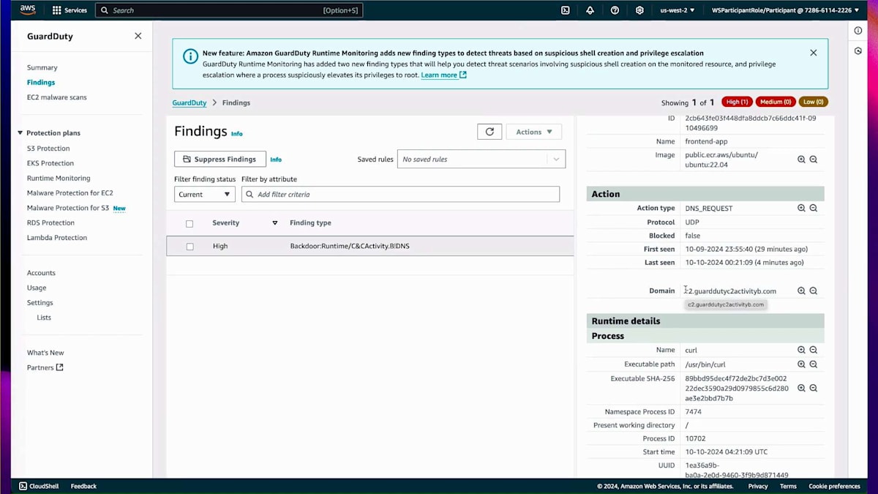This screenshot has height=494, width=878.
Task: Open Partners external link
Action: click(45, 367)
